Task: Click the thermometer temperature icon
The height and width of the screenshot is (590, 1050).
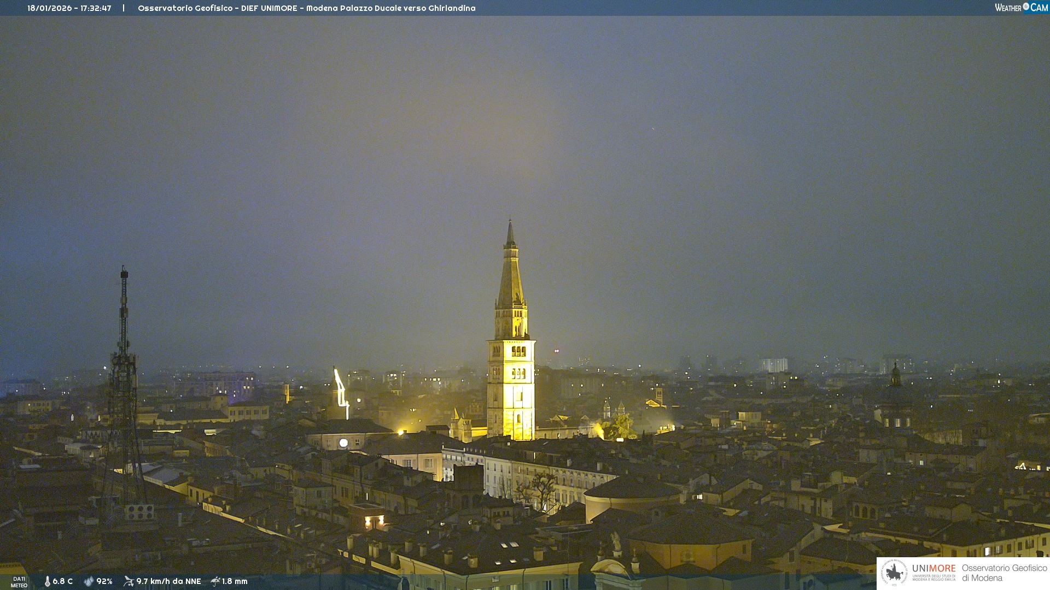Action: (47, 581)
